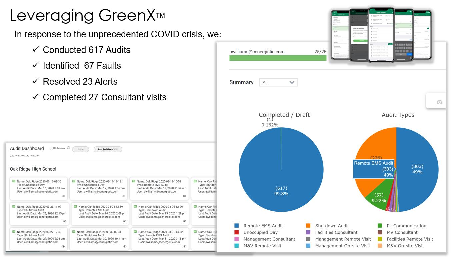451x257 pixels.
Task: Click the card name Oak Ridge 2020-03-31-14-32
Action: [x=161, y=232]
